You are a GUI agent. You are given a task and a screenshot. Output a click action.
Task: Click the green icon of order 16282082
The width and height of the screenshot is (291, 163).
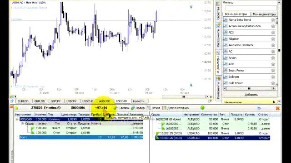tap(163, 124)
